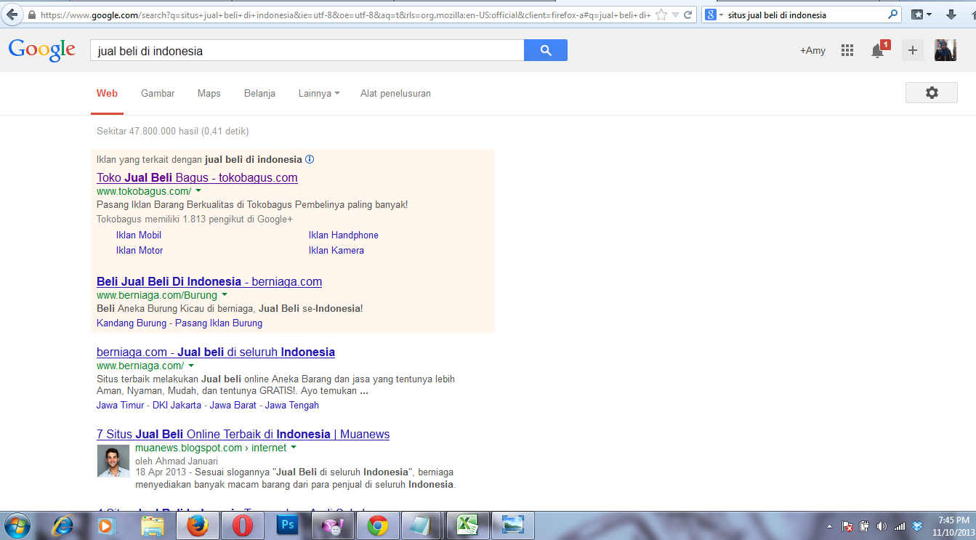The width and height of the screenshot is (976, 540).
Task: Open the picture viewer taskbar app
Action: (x=513, y=525)
